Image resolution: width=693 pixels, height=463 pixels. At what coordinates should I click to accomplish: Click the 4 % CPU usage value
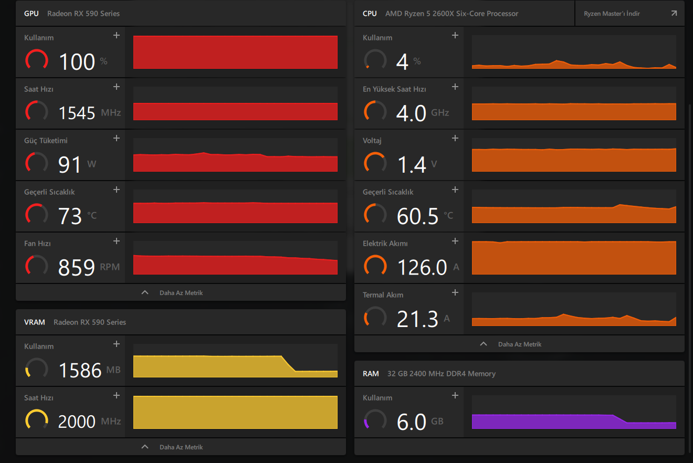click(408, 62)
